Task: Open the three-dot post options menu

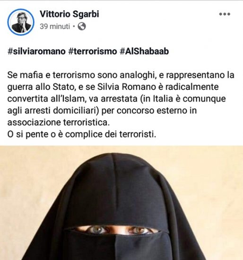Action: pyautogui.click(x=225, y=14)
